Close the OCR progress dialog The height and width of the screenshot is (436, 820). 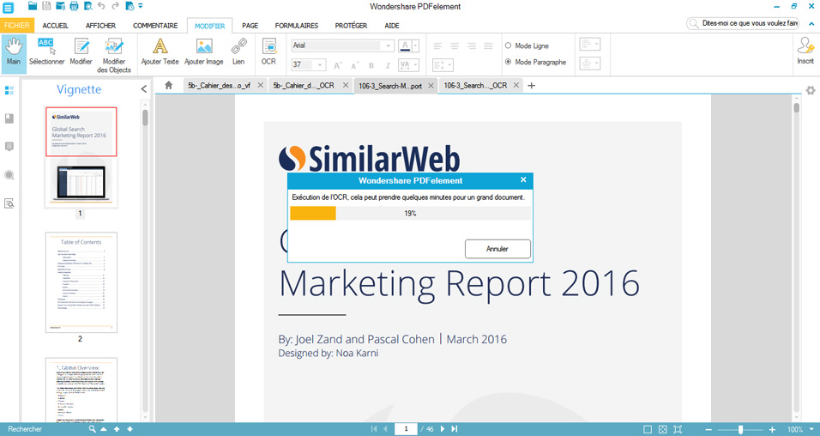coord(523,179)
